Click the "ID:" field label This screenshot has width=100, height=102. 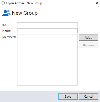pyautogui.click(x=4, y=25)
